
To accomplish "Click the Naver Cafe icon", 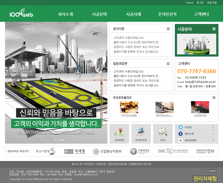I will [x=180, y=141].
